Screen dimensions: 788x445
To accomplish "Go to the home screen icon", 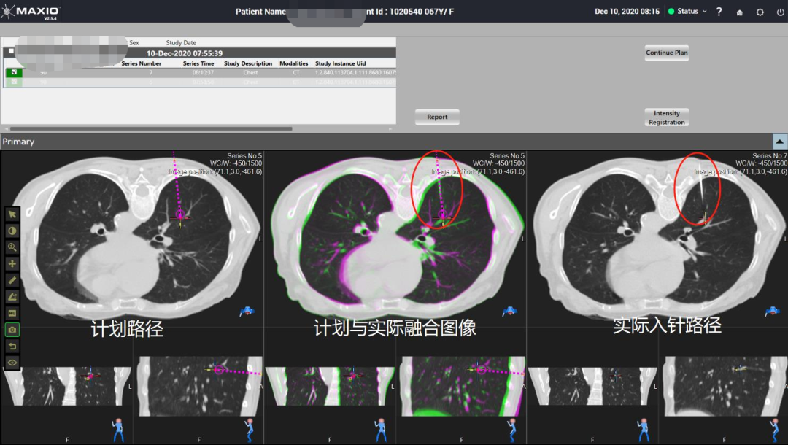I will point(740,12).
